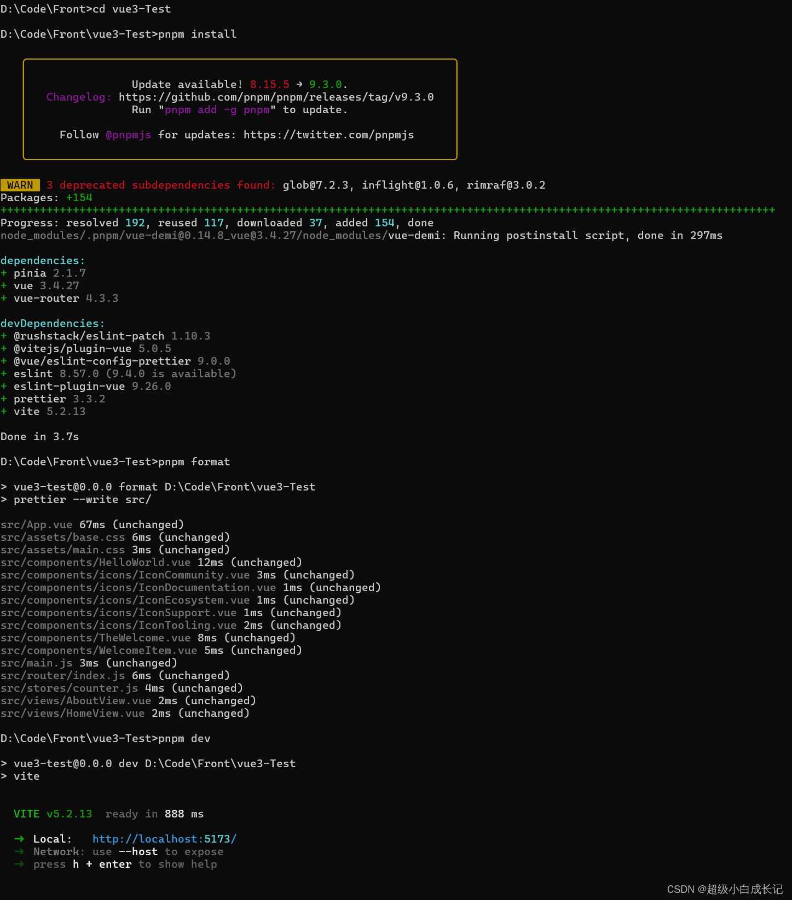Click the 'downloaded 37' progress text
Image resolution: width=792 pixels, height=900 pixels.
[279, 223]
